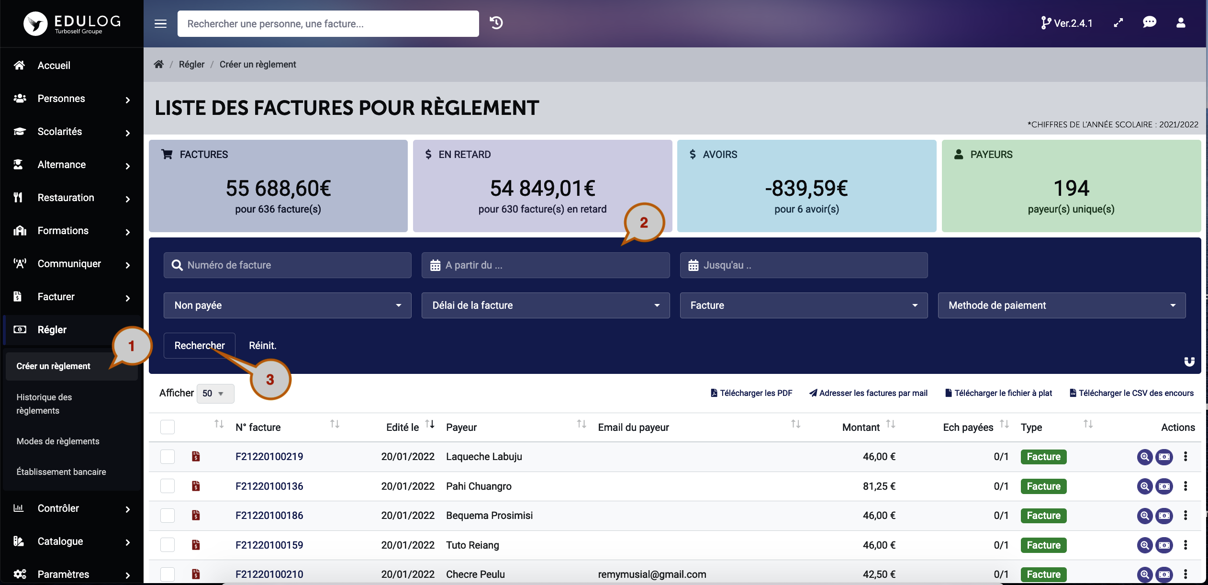Viewport: 1208px width, 585px height.
Task: Click the EDULOG logo
Action: pyautogui.click(x=72, y=23)
